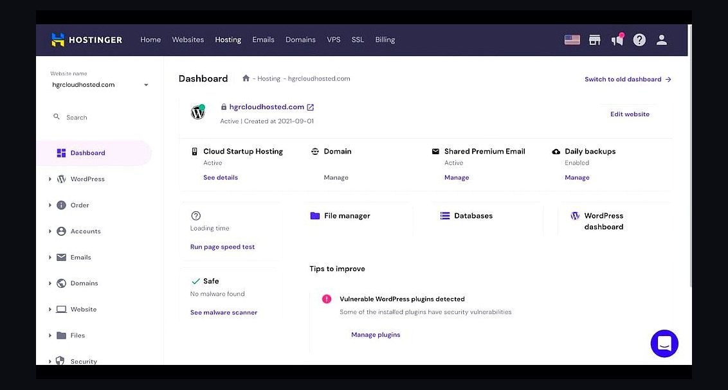Click the Files folder icon in the sidebar

coord(61,335)
